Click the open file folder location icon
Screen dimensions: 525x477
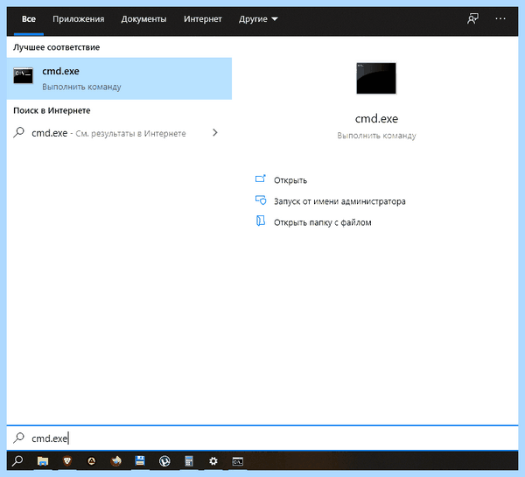(x=261, y=221)
